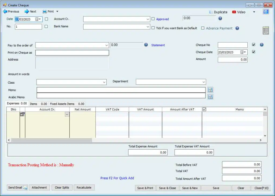Click help icon next to Cheque No checkbox
Image resolution: width=275 pixels, height=196 pixels.
262,45
